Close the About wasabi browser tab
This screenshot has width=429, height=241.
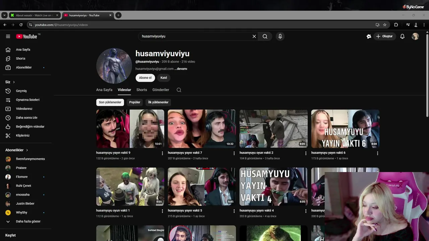coord(57,15)
